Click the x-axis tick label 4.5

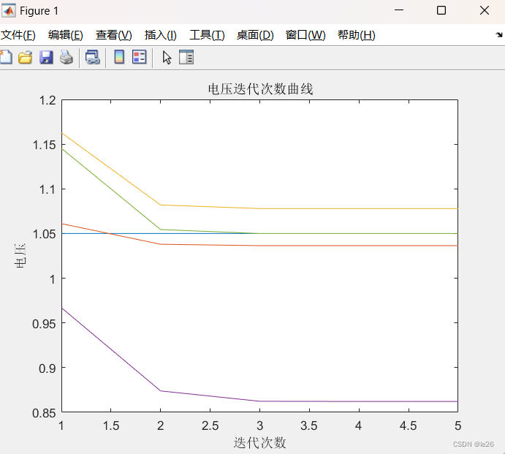(x=408, y=425)
